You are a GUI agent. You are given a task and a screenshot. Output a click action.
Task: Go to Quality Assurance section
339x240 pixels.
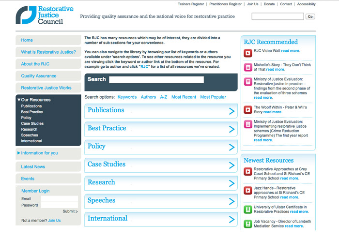[48, 76]
